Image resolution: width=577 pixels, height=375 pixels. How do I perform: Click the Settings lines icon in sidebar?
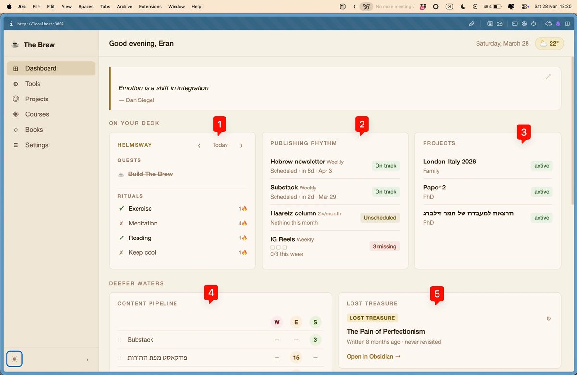coord(16,145)
